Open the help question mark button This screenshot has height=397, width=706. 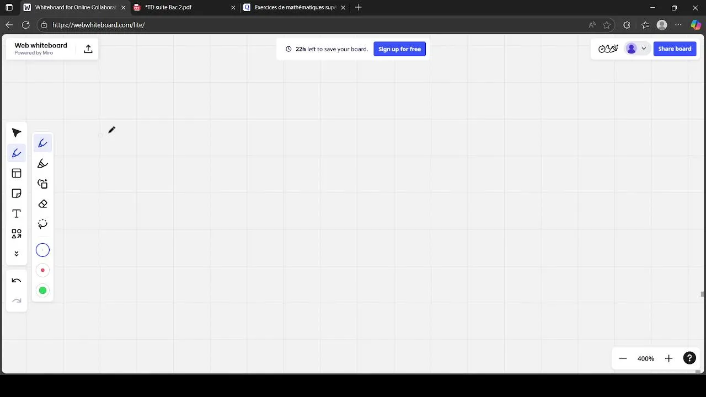[689, 358]
